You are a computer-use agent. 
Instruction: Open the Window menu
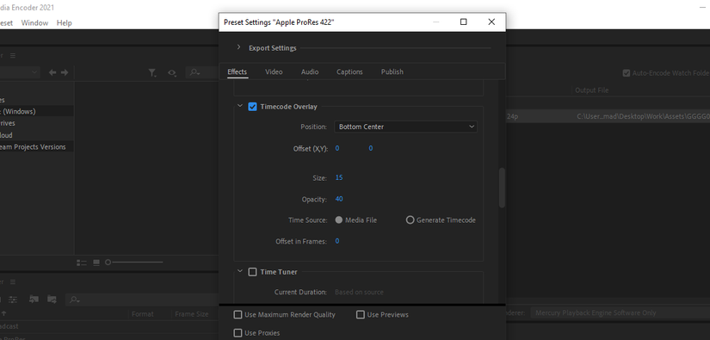click(34, 22)
